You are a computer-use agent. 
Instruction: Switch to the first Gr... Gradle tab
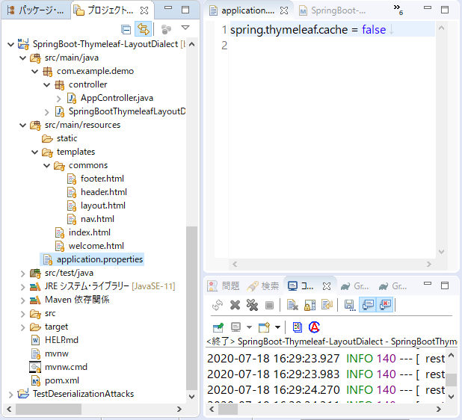coord(355,286)
